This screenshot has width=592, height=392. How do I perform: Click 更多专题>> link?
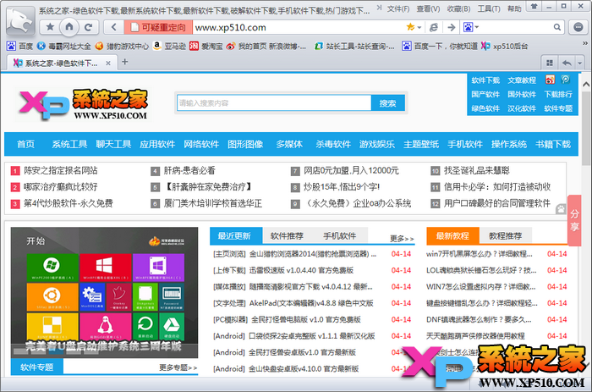coord(178,367)
